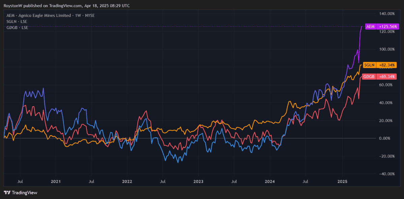Open the SGLN · LSE legend entry

point(17,22)
